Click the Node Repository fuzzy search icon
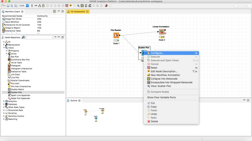 pyautogui.click(x=23, y=37)
